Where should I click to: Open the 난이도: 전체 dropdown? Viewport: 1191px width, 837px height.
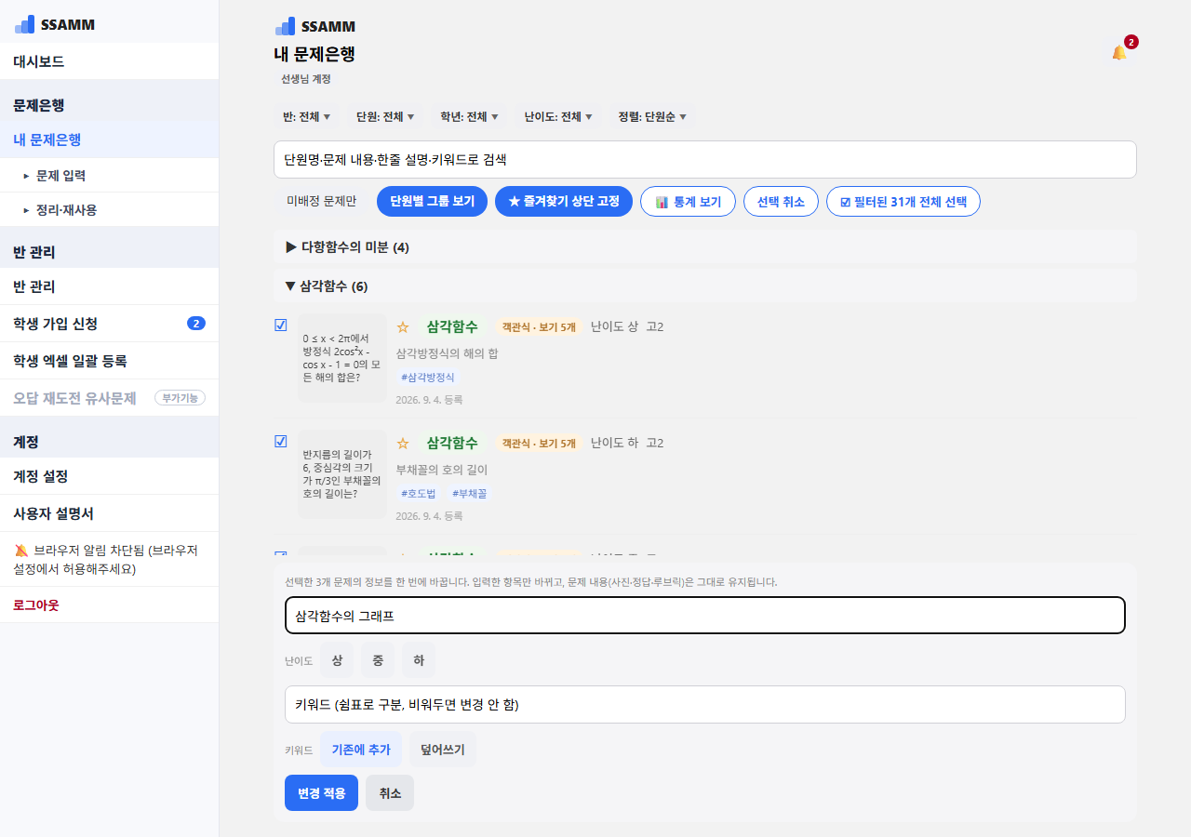tap(558, 117)
